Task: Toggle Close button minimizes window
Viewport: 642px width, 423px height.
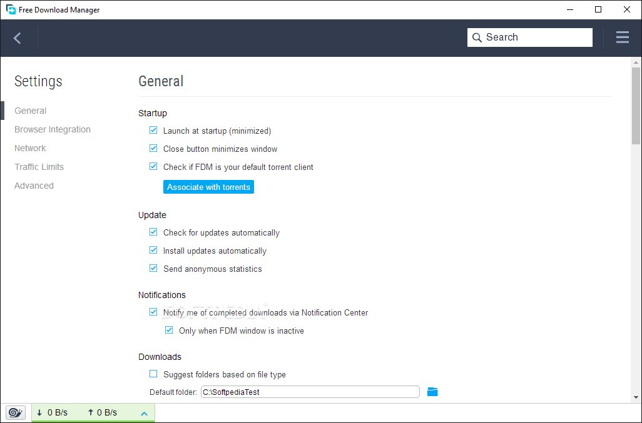Action: pyautogui.click(x=153, y=148)
